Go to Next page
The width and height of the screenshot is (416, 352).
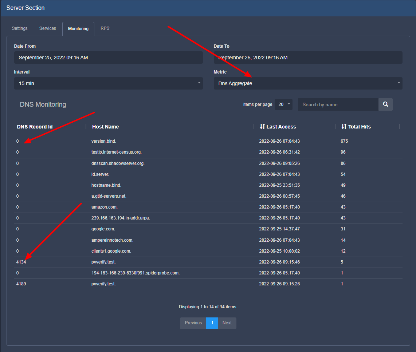[227, 323]
